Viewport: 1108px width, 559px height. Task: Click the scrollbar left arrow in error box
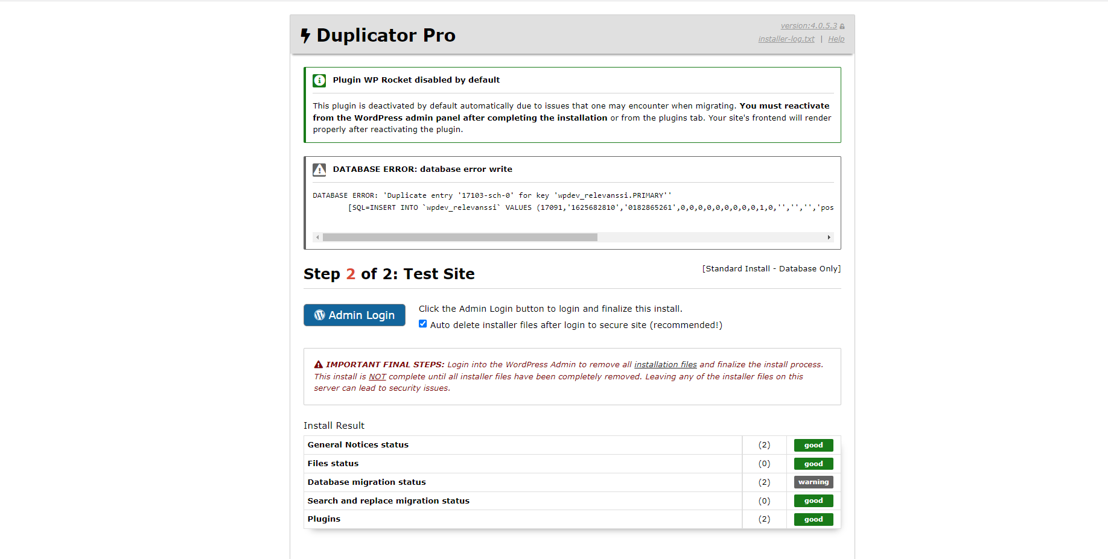click(317, 238)
